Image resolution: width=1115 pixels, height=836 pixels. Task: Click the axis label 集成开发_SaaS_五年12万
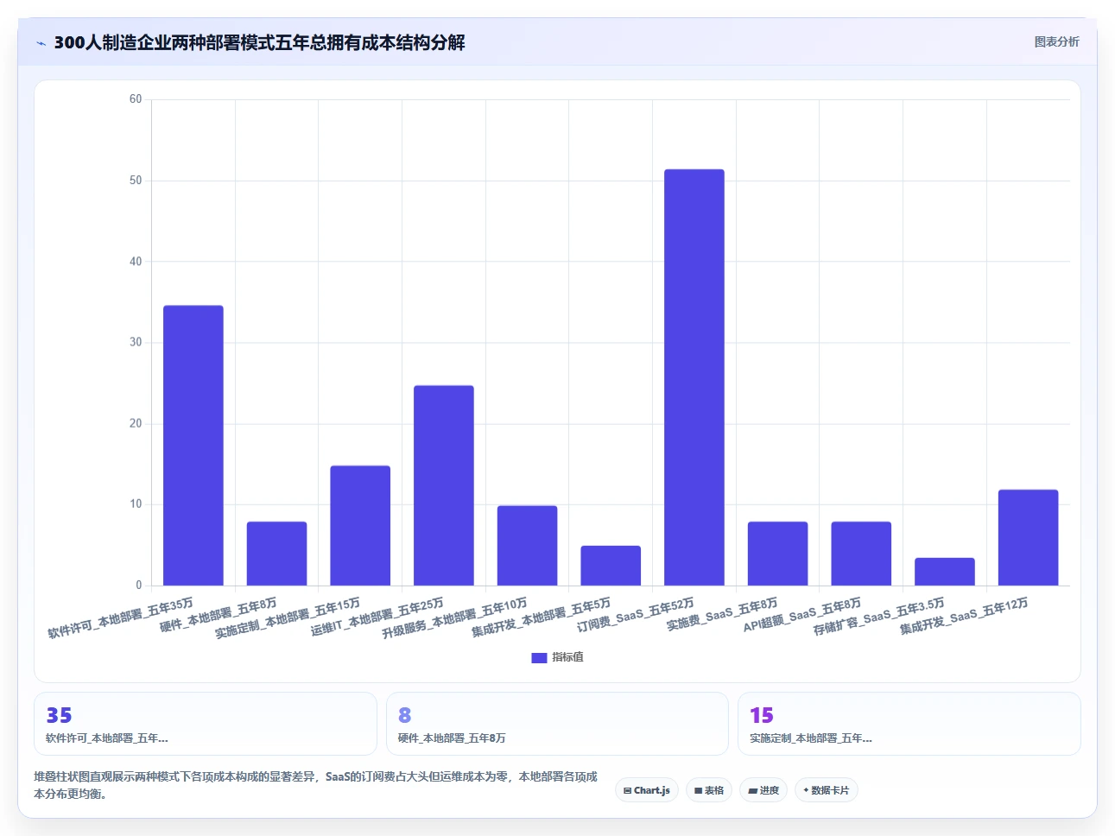(x=964, y=617)
